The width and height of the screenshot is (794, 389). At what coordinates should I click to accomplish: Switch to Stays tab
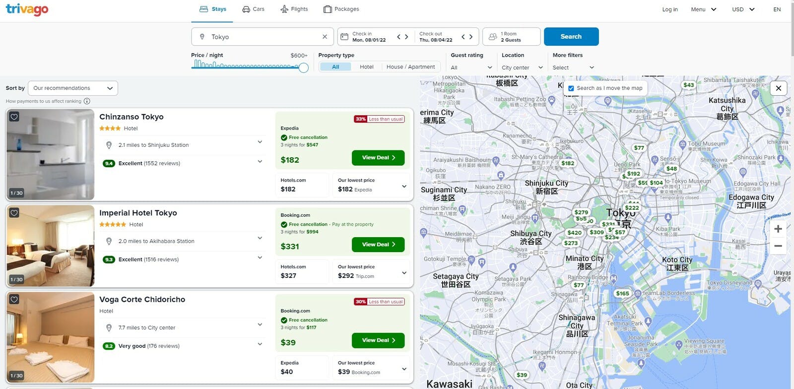pyautogui.click(x=212, y=9)
